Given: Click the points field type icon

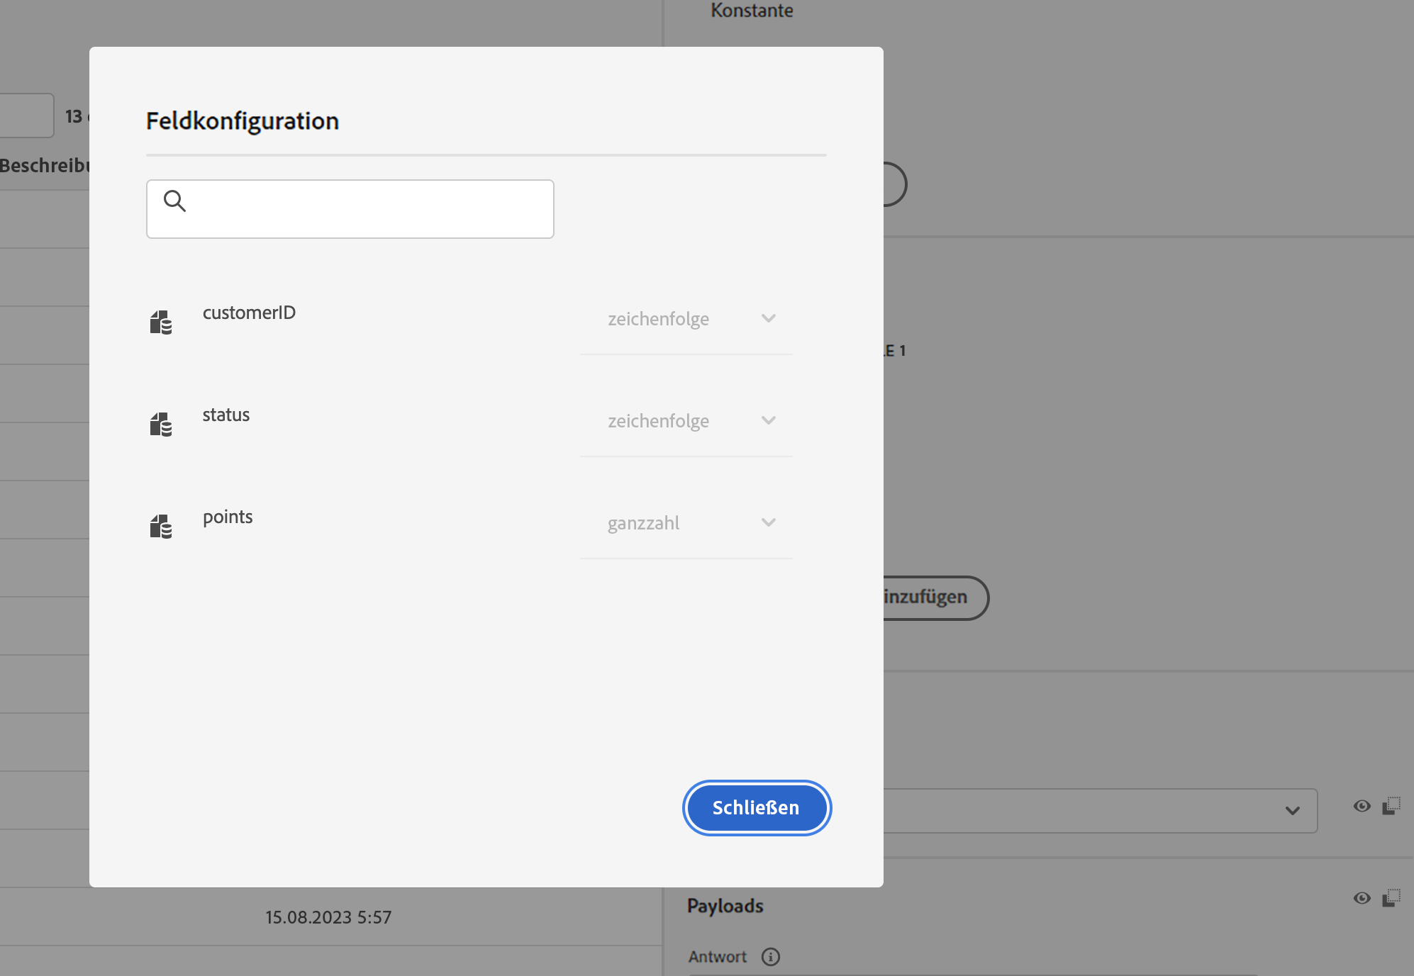Looking at the screenshot, I should pos(161,527).
